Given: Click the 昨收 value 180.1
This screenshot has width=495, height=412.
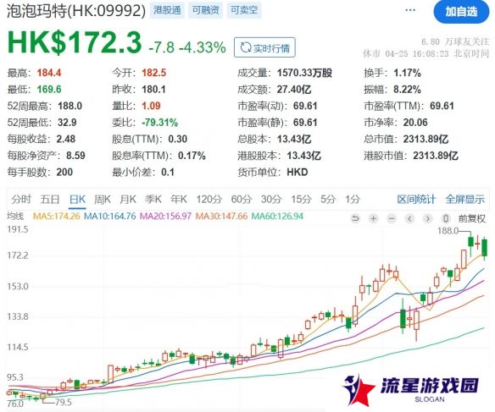Looking at the screenshot, I should [153, 90].
